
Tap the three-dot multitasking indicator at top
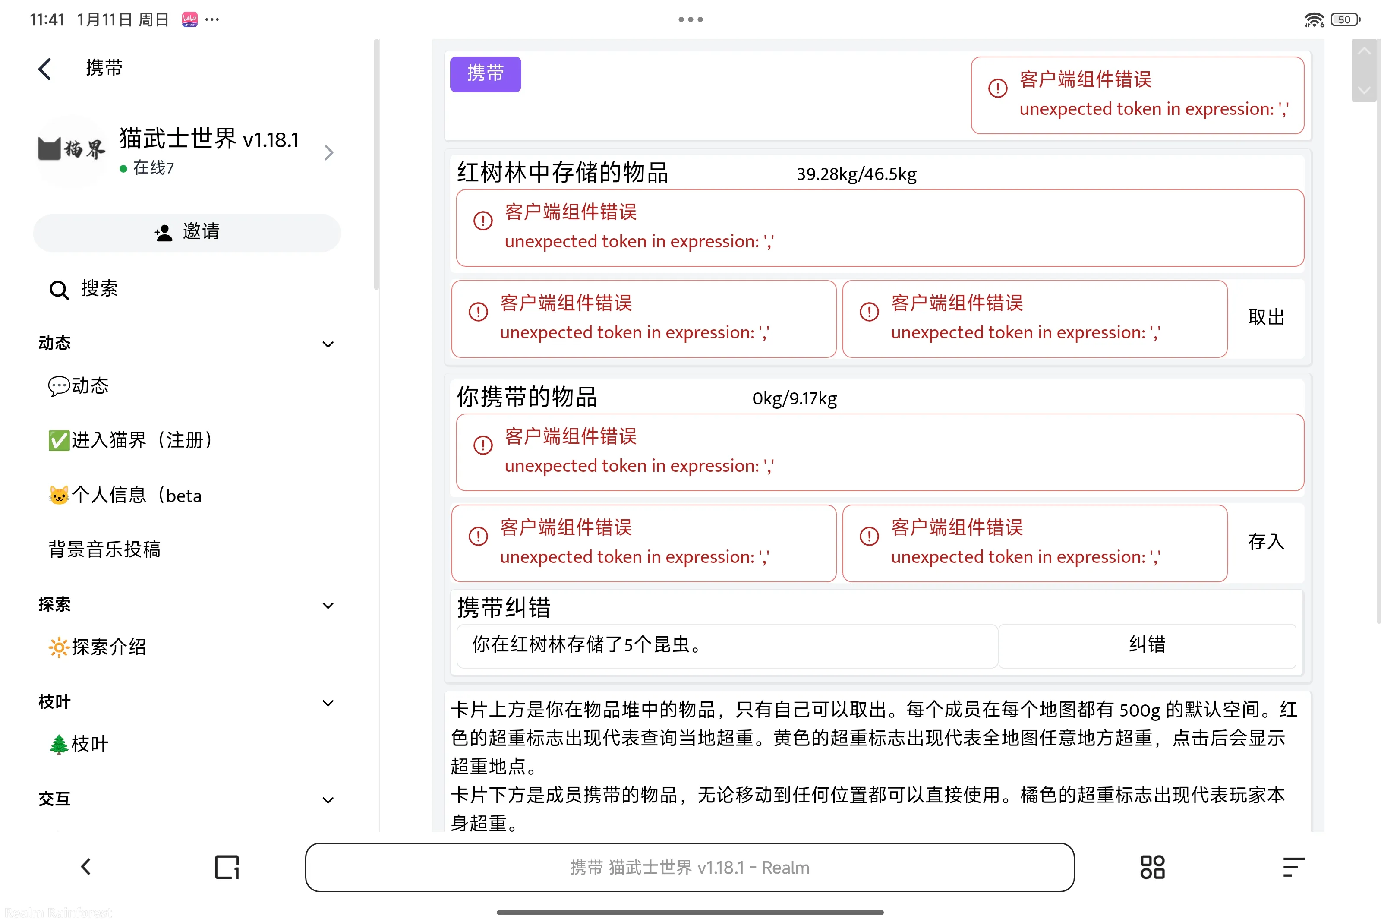[690, 19]
